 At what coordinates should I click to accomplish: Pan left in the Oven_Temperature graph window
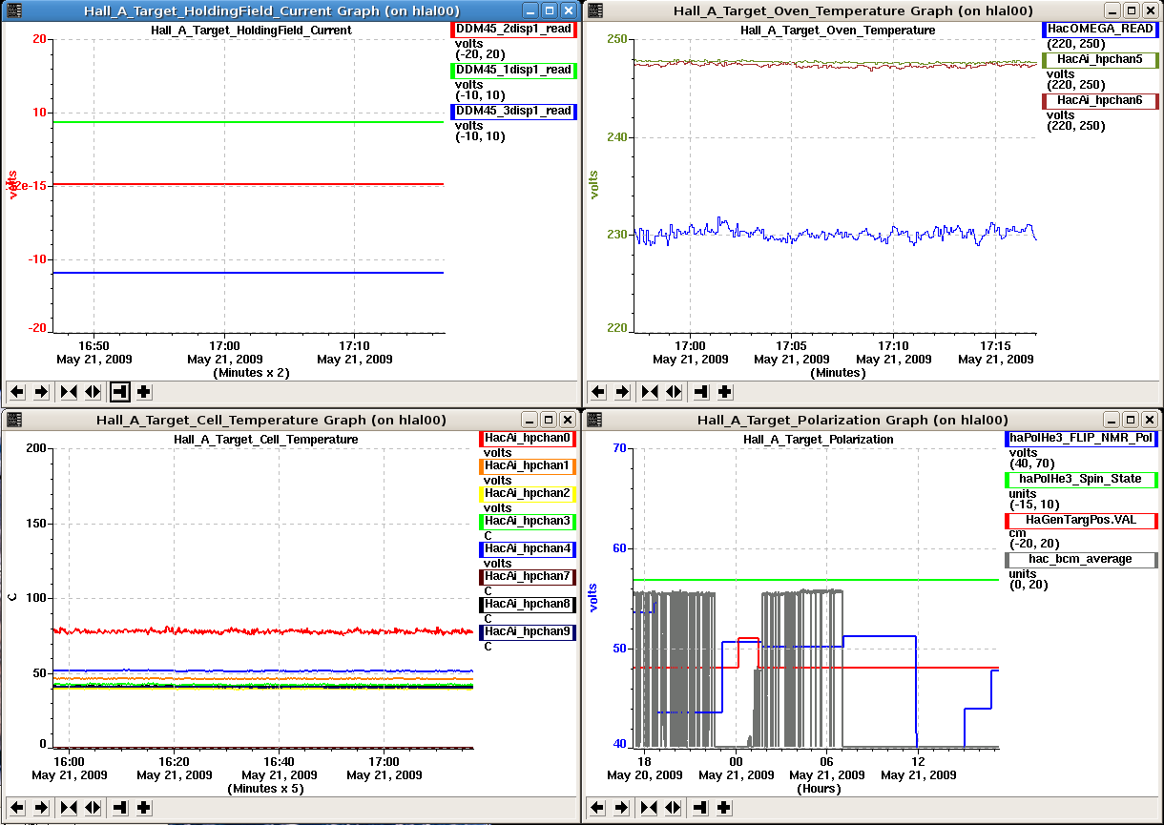click(598, 391)
